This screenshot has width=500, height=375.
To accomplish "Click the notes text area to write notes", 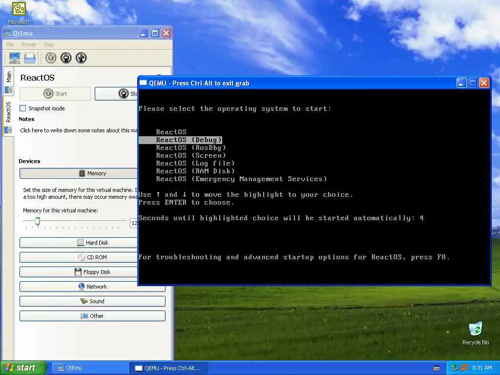I will pos(79,130).
